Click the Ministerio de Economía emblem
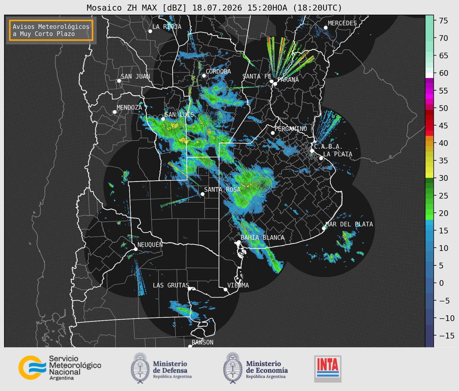The width and height of the screenshot is (459, 391). click(x=233, y=368)
